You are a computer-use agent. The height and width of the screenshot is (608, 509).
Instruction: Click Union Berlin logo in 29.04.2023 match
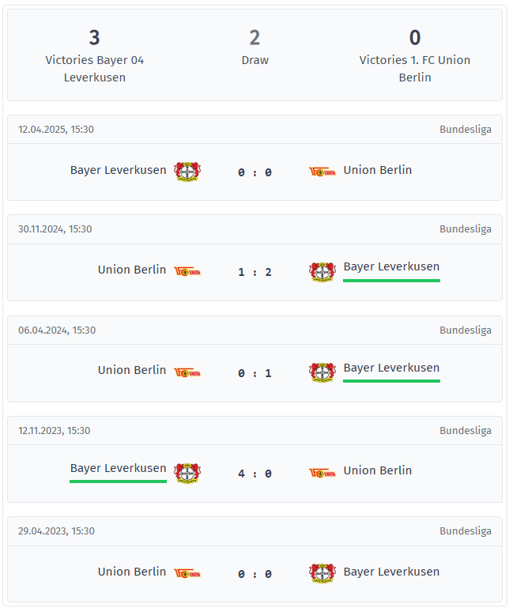click(x=187, y=573)
